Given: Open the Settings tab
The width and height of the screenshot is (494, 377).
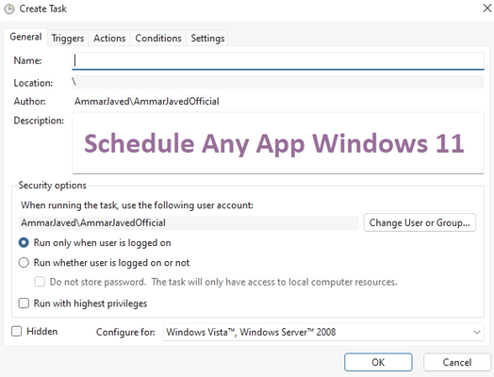Looking at the screenshot, I should click(207, 38).
